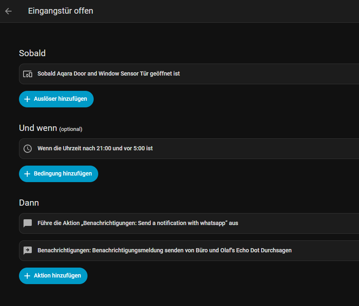Click the chat bubble icon on the whatsapp action
The height and width of the screenshot is (306, 359).
coord(28,223)
